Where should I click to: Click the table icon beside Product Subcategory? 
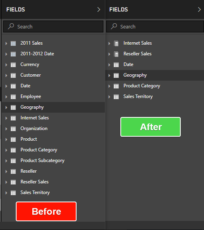click(13, 161)
